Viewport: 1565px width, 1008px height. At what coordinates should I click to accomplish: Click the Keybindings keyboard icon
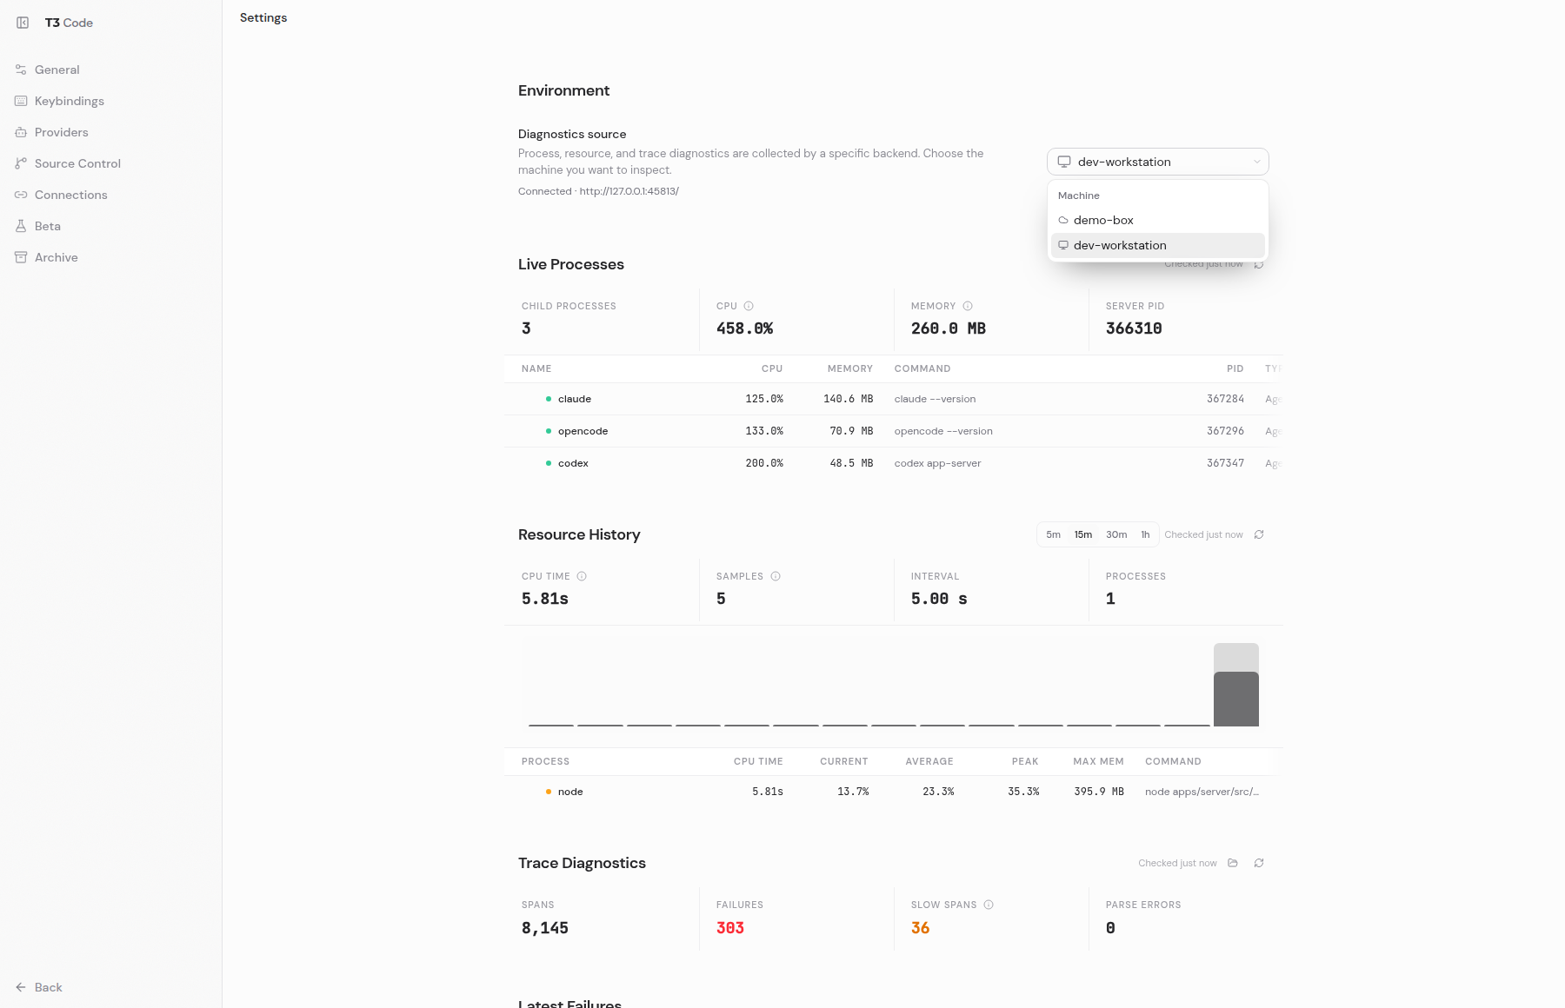(x=21, y=101)
